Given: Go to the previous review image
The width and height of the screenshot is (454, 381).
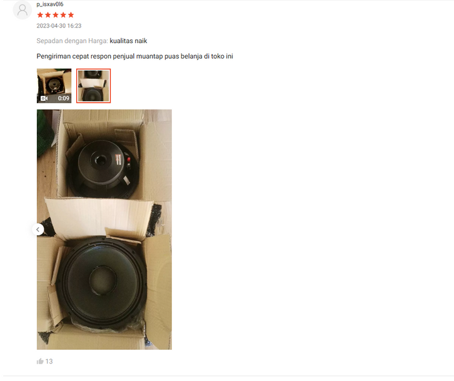Looking at the screenshot, I should tap(38, 230).
